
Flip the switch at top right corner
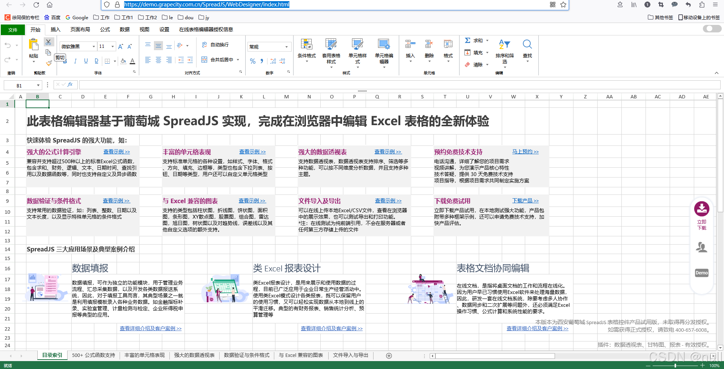click(712, 28)
